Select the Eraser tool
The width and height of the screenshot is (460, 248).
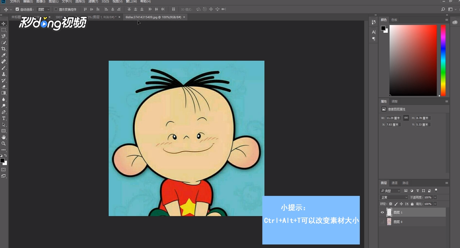[4, 87]
